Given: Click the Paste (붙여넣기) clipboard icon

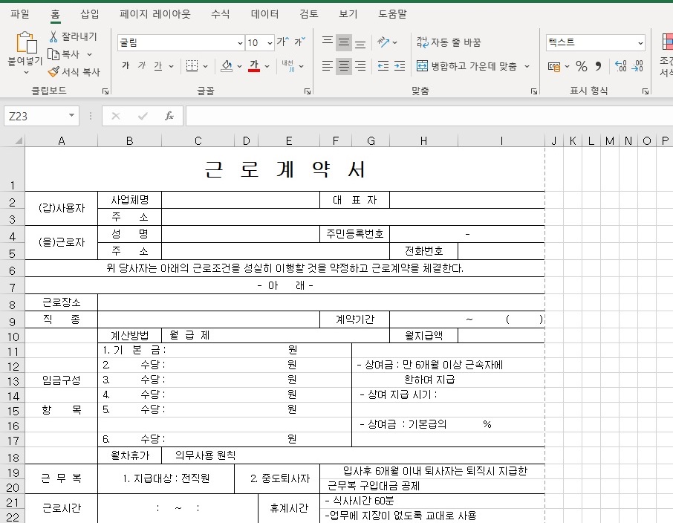Looking at the screenshot, I should coord(25,43).
